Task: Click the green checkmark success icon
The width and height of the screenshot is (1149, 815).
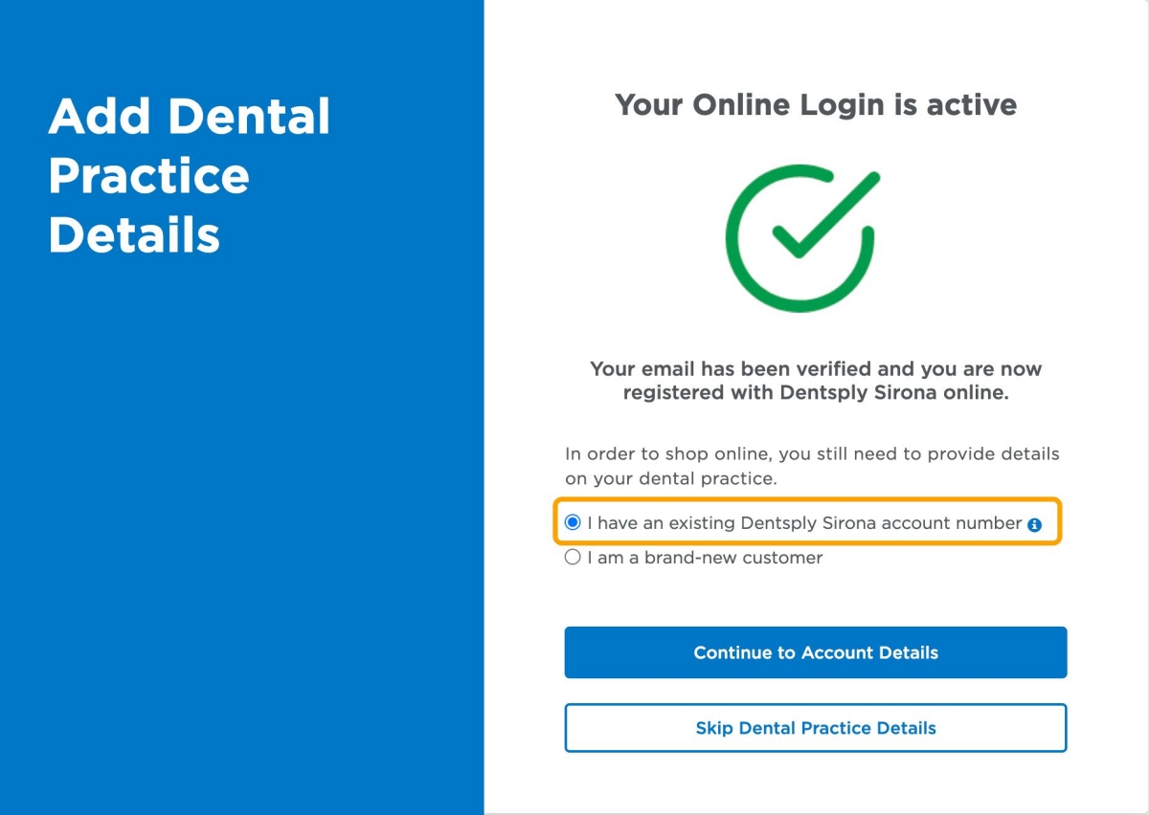Action: point(800,242)
